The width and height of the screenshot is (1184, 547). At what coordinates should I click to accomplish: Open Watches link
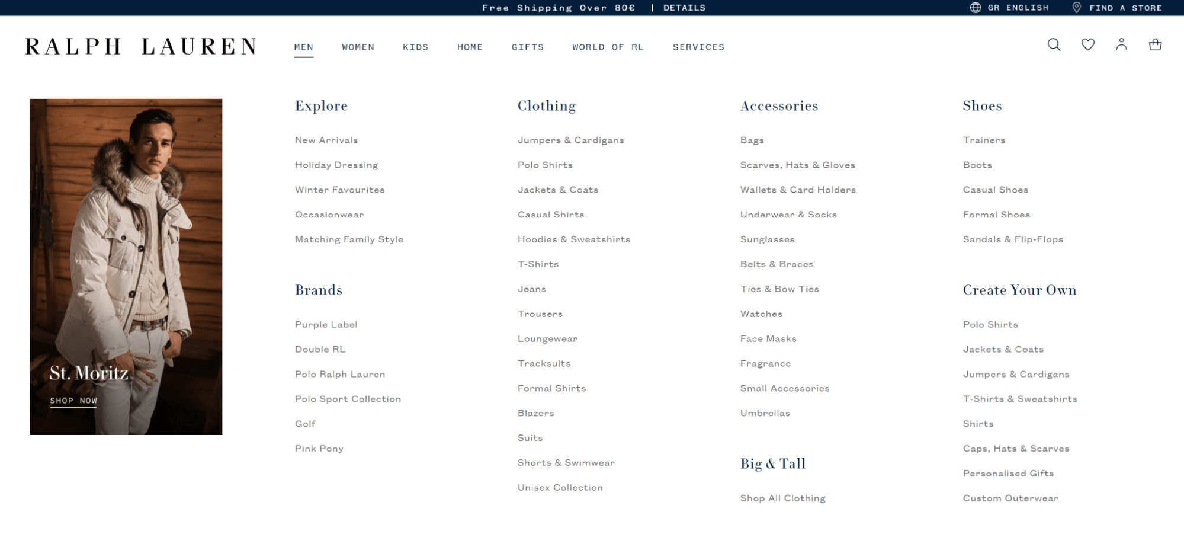(x=761, y=314)
